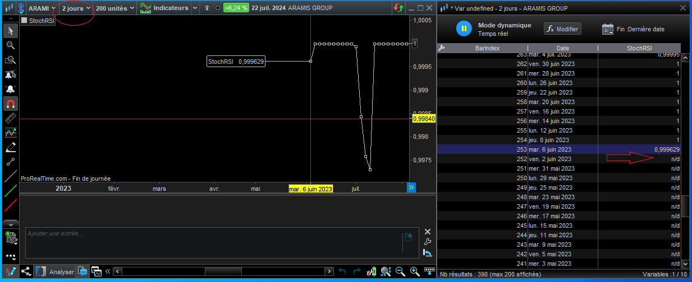Toggle the red magnet snap tool
Image resolution: width=692 pixels, height=282 pixels.
(x=10, y=104)
